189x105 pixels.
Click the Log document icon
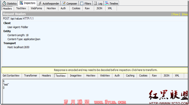(95, 3)
